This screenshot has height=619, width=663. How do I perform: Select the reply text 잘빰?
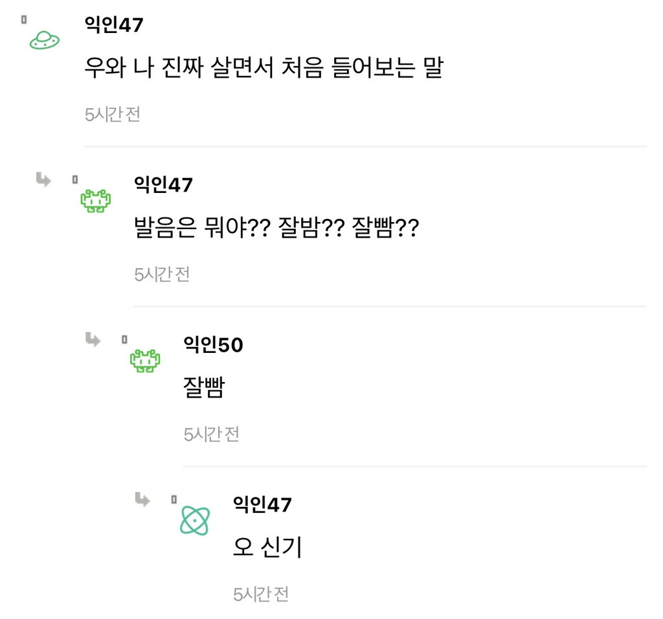click(x=204, y=387)
